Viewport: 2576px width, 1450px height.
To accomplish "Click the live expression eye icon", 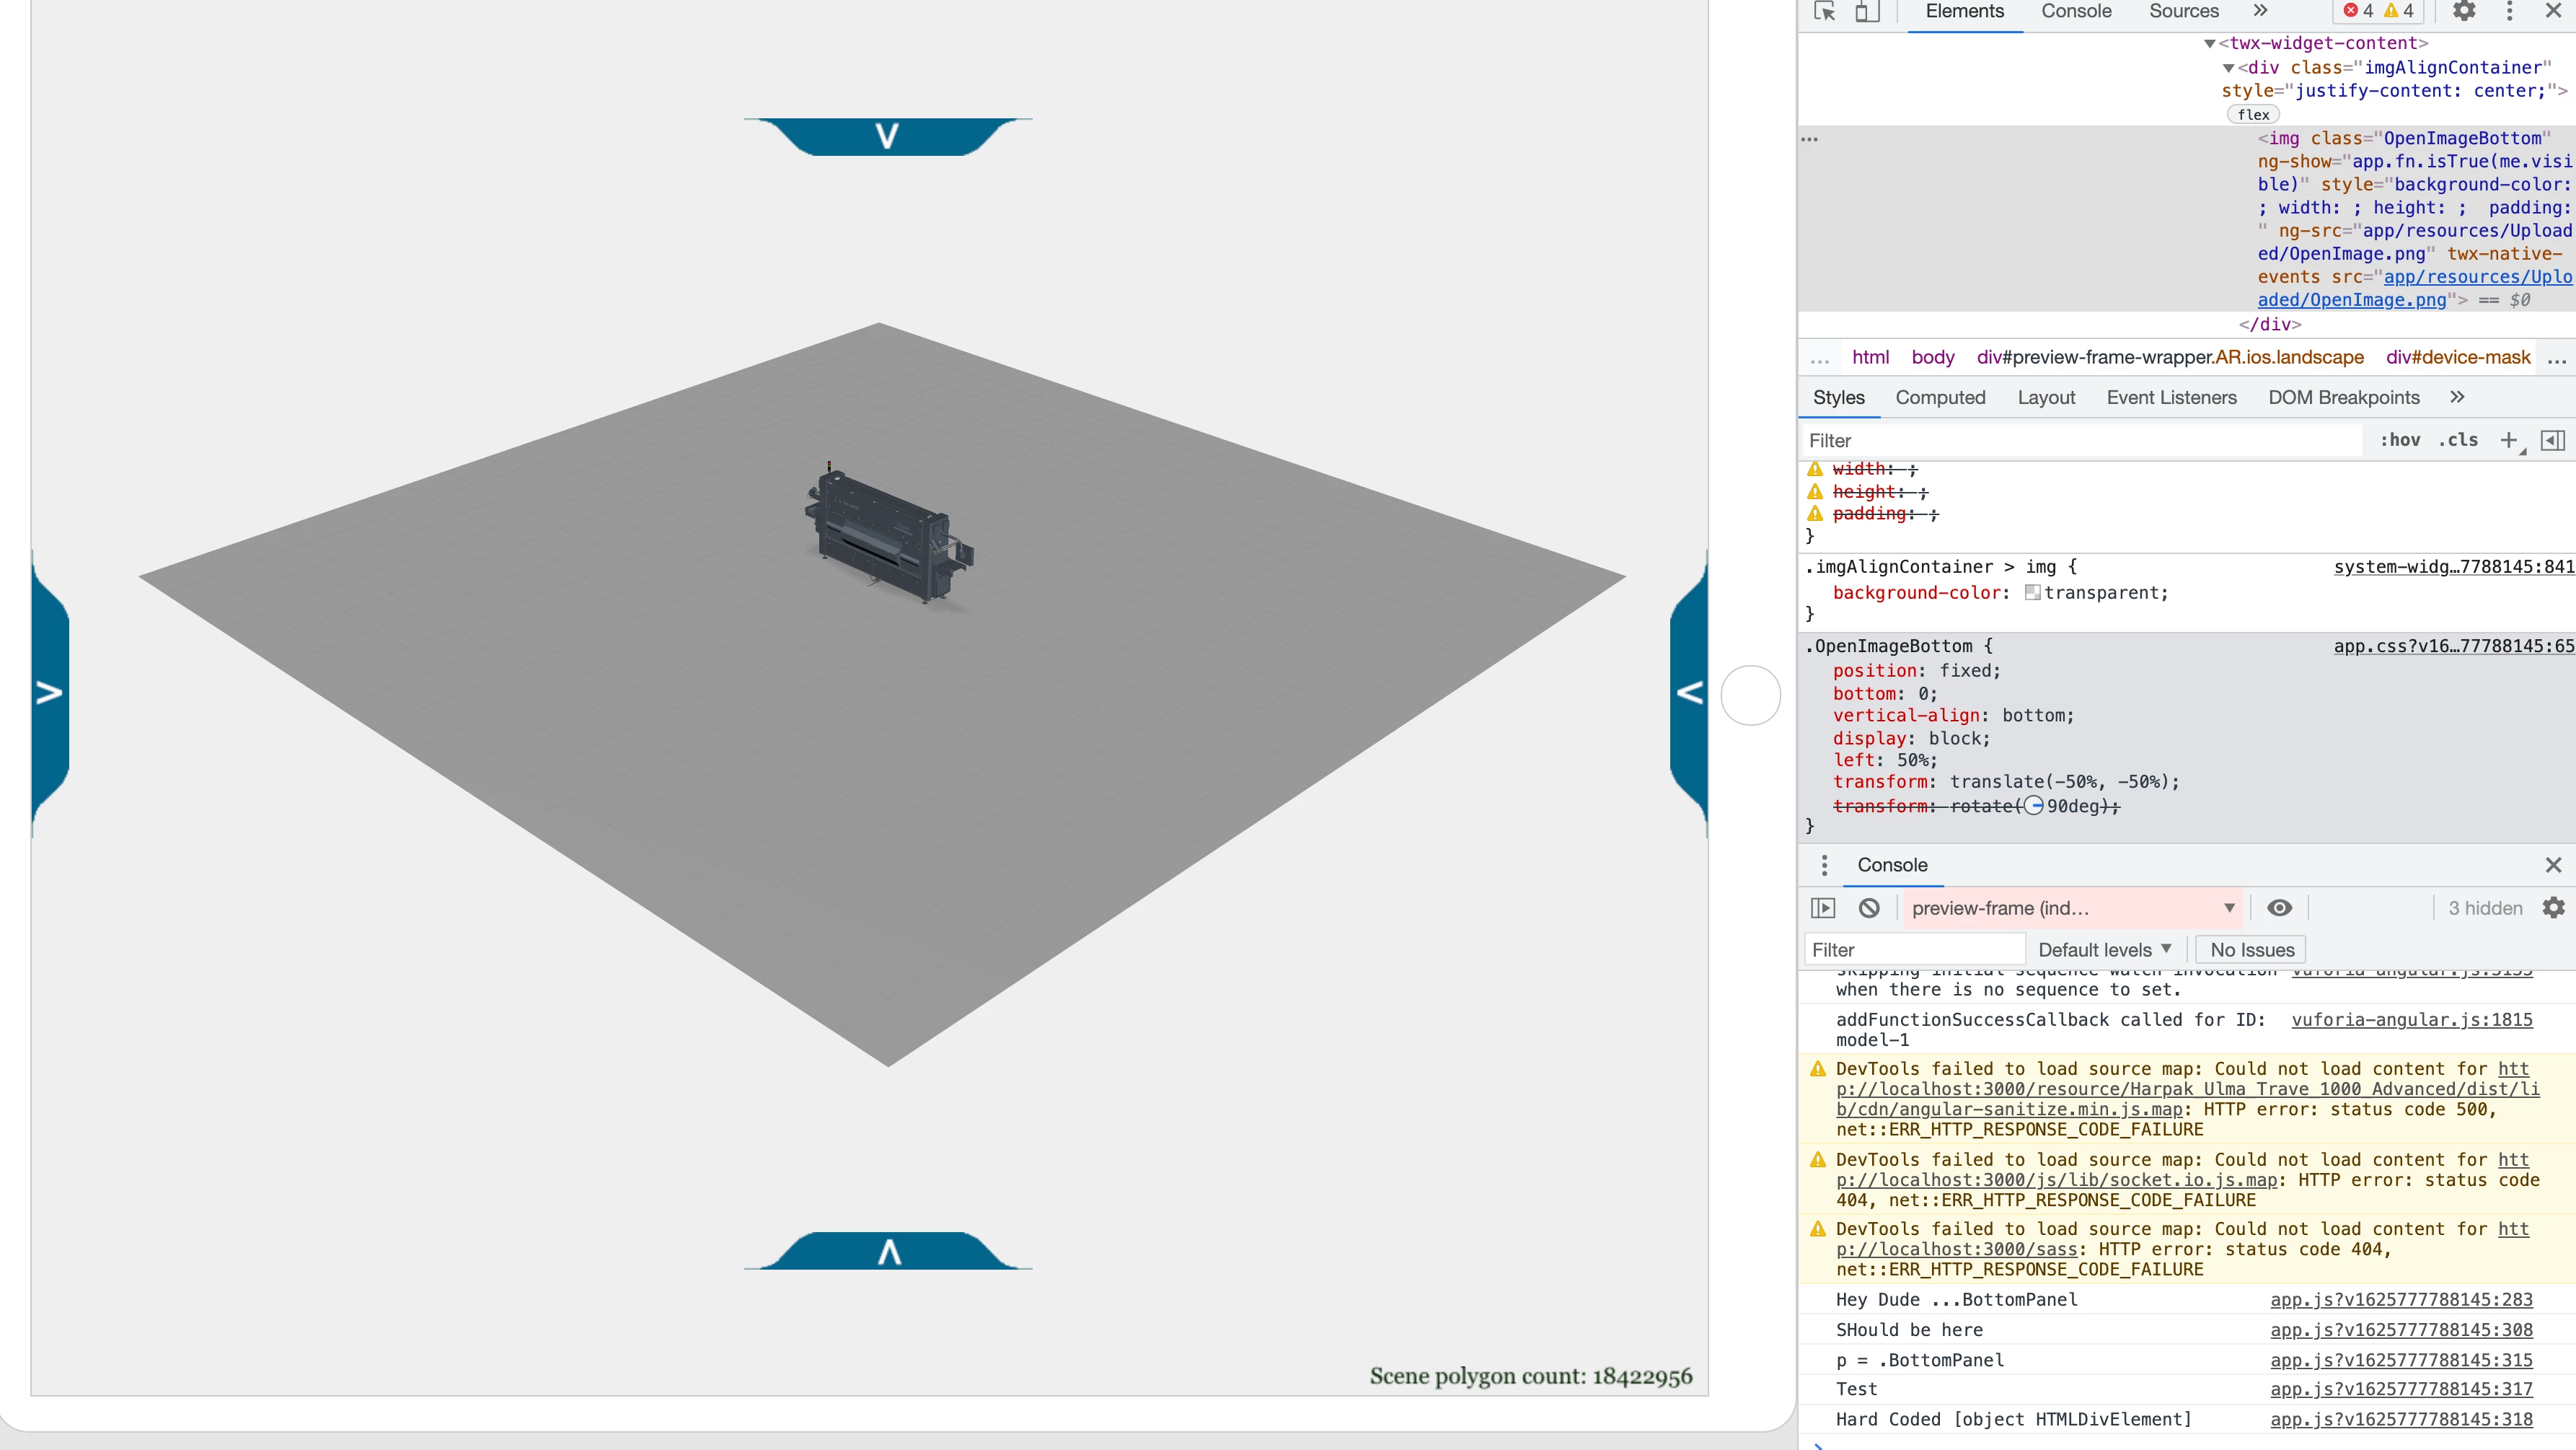I will pos(2279,908).
